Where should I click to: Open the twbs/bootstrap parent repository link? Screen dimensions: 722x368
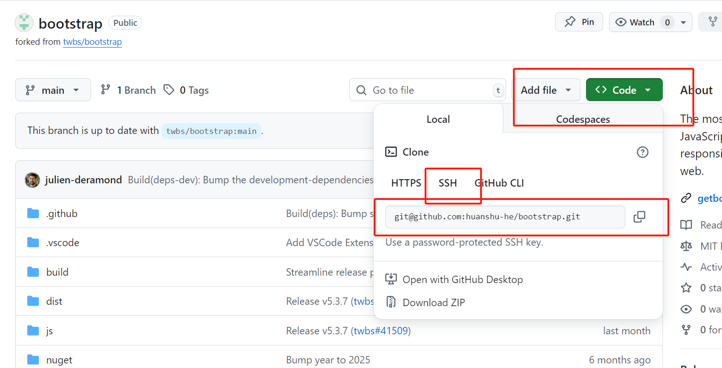tap(93, 42)
